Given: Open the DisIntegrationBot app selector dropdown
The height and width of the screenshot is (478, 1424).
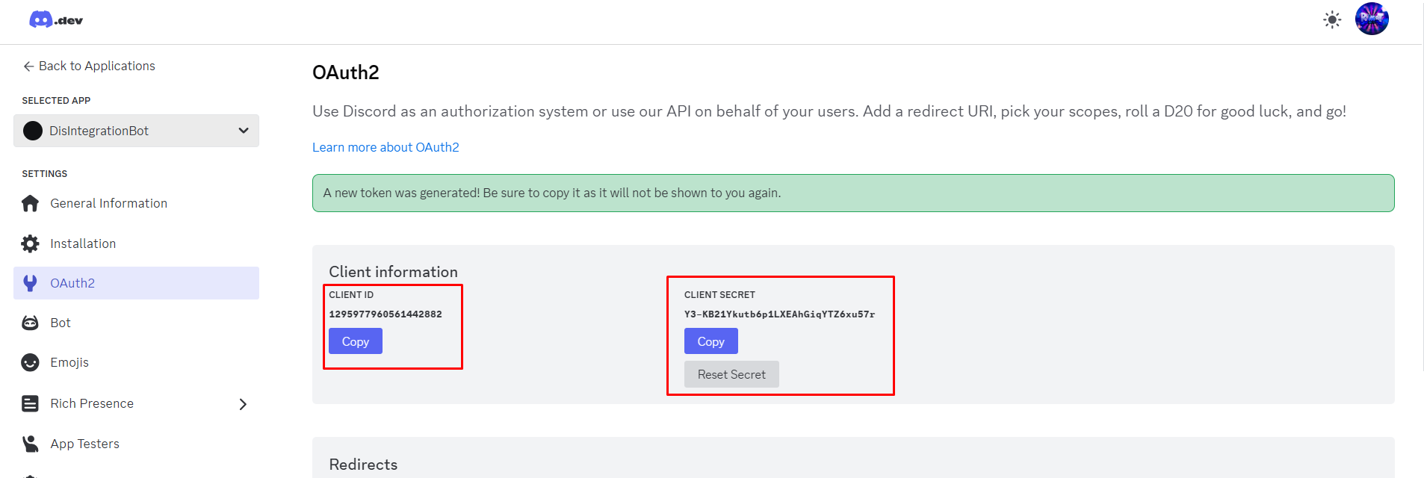Looking at the screenshot, I should coord(136,131).
